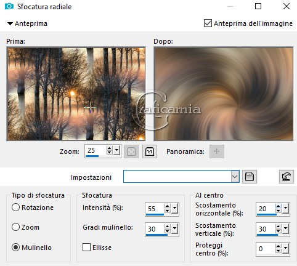The image size is (297, 266).
Task: Click the Proteggi centro value field
Action: click(x=266, y=249)
